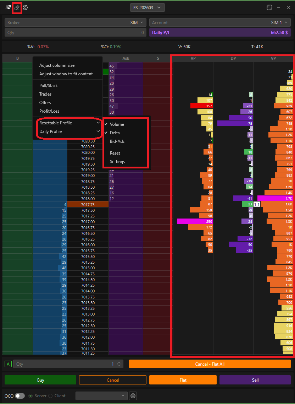Select Bid-Ask in the profile submenu

117,141
